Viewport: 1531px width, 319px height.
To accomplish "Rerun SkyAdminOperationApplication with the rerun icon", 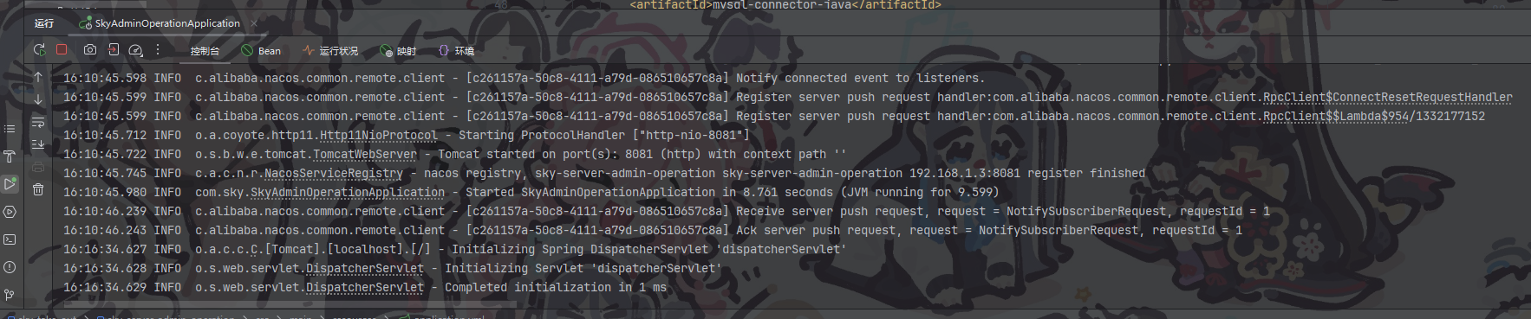I will click(x=39, y=50).
